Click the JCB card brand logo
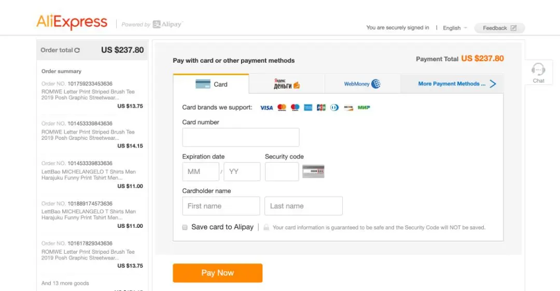This screenshot has height=291, width=560. tap(321, 107)
